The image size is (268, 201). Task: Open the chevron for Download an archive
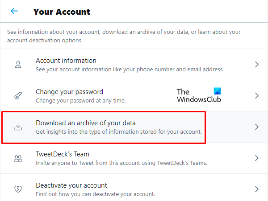pos(257,127)
